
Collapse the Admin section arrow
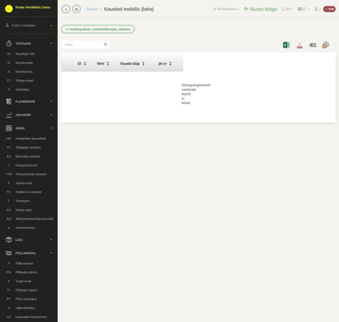pyautogui.click(x=51, y=128)
